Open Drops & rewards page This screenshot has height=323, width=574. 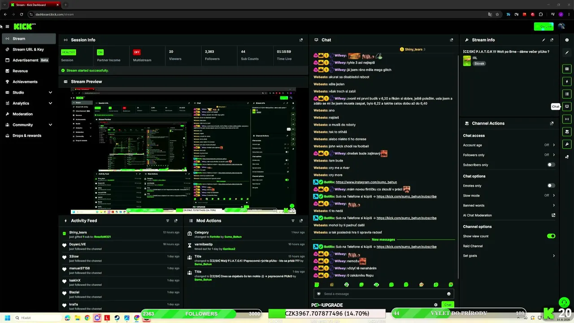[29, 135]
